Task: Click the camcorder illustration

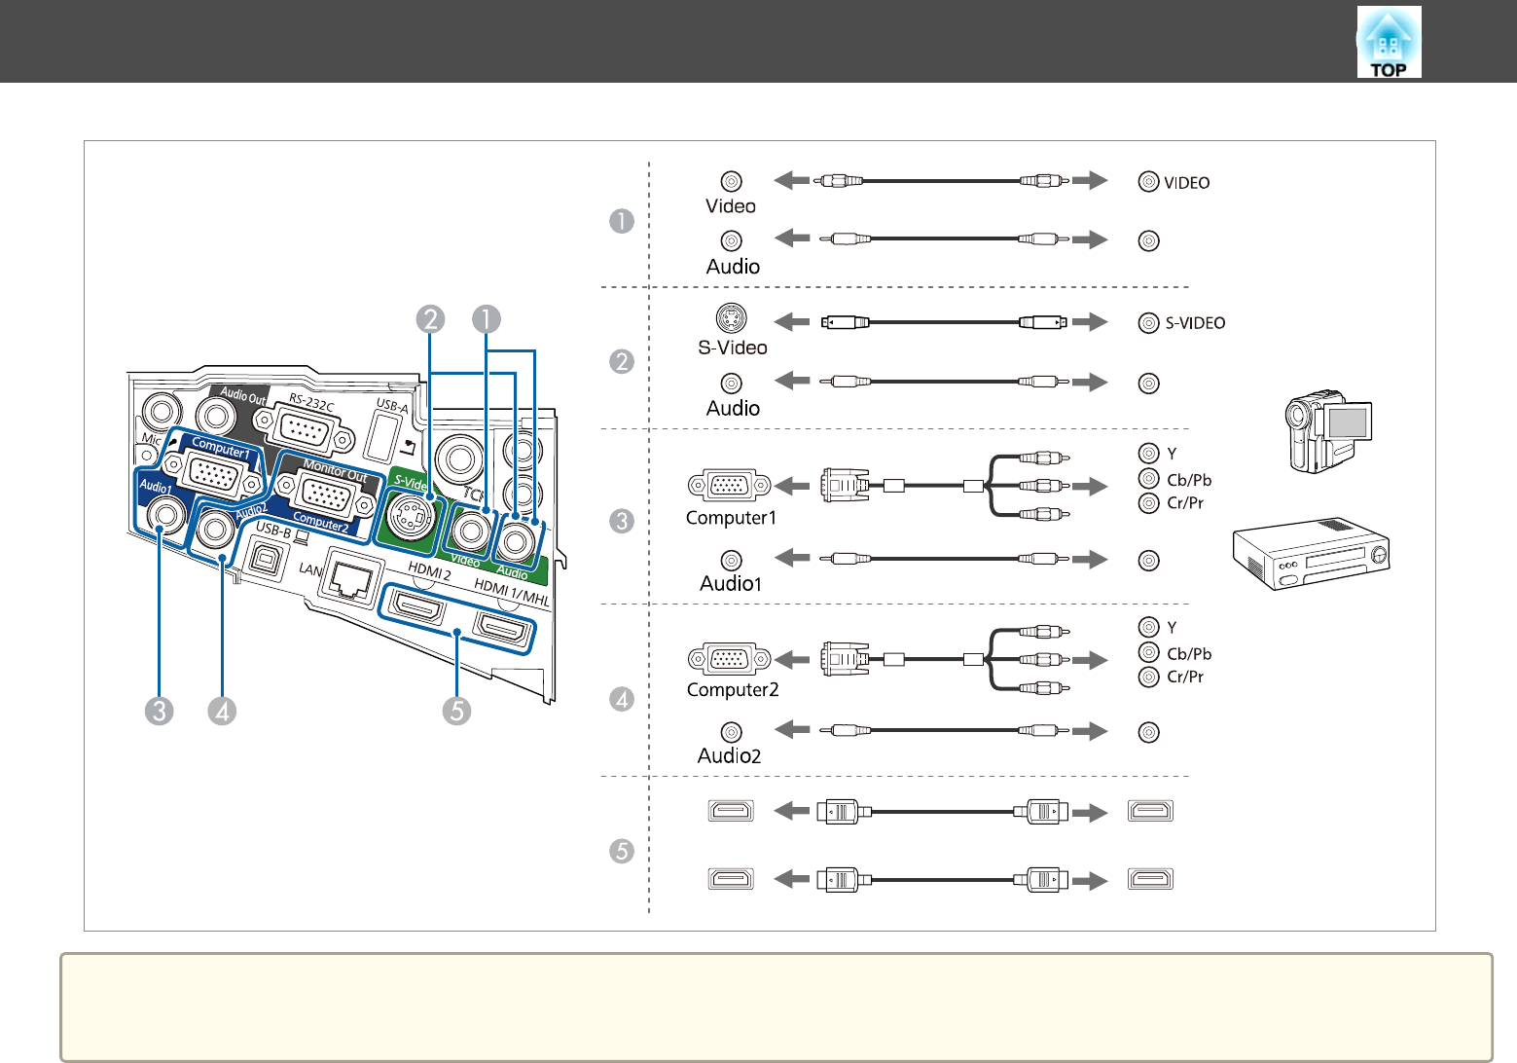Action: 1328,432
